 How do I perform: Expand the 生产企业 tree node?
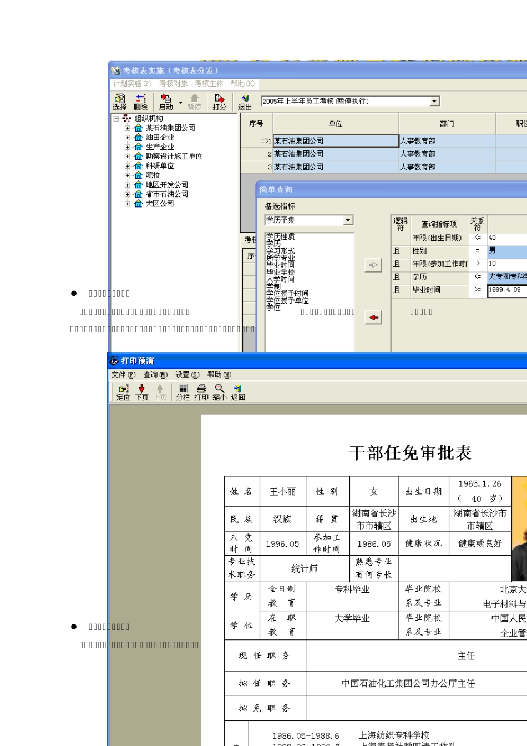pos(128,147)
